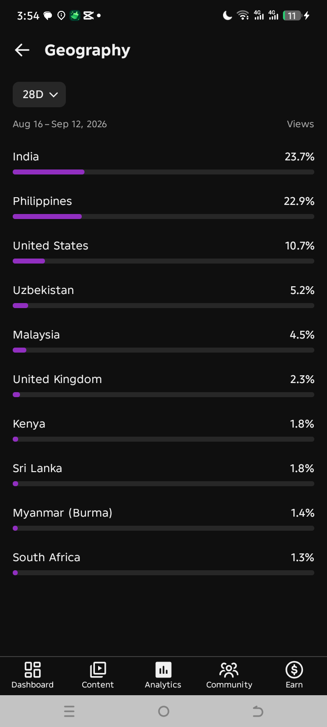The height and width of the screenshot is (727, 327).
Task: Open the Content tab icon
Action: tap(98, 669)
